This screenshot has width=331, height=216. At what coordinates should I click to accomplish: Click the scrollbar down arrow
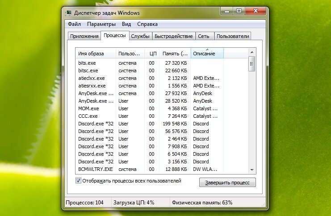tap(251, 170)
